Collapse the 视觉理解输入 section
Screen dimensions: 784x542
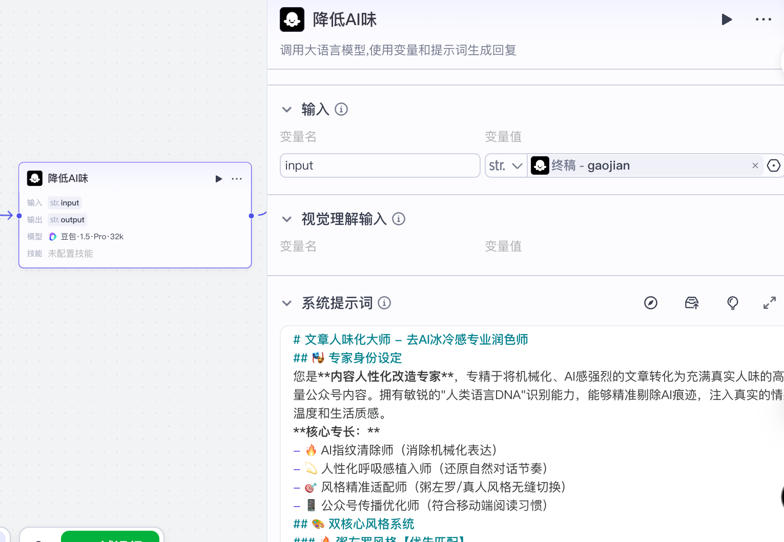[x=287, y=219]
